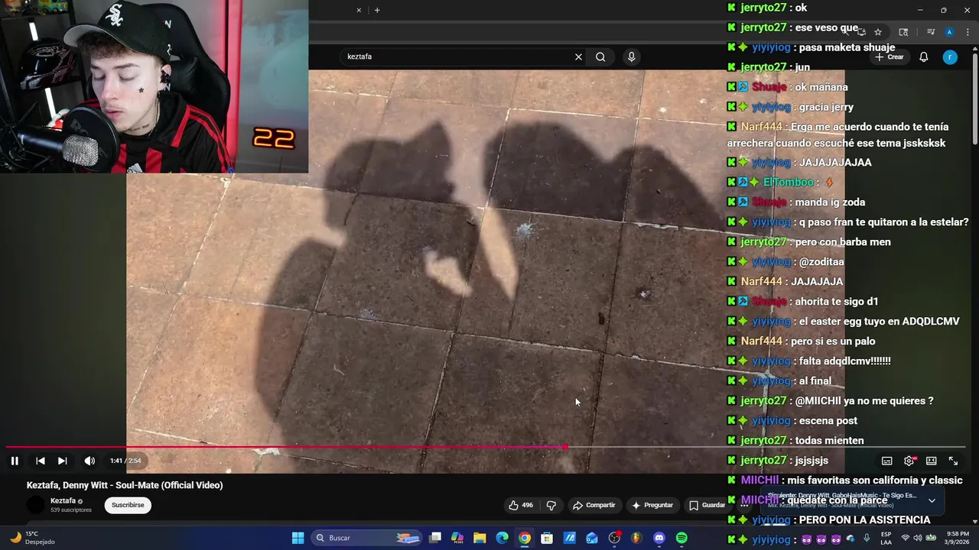The image size is (979, 550).
Task: Open the Compartir share dialog
Action: coord(594,505)
